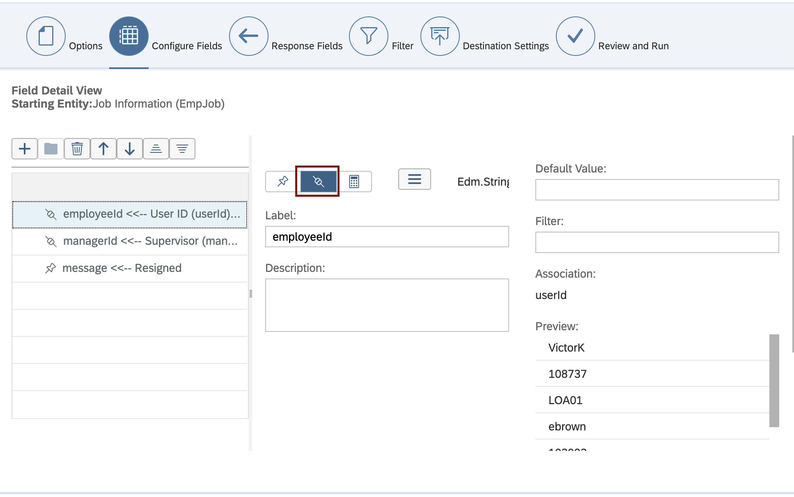The image size is (794, 497).
Task: Toggle the fixed value pin button
Action: point(283,181)
